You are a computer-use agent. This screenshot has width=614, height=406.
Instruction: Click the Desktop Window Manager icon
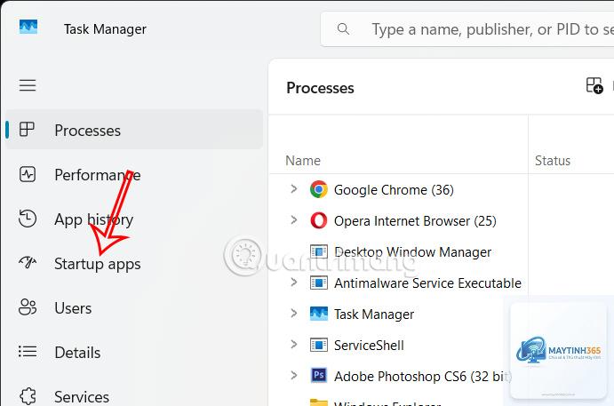pyautogui.click(x=319, y=251)
